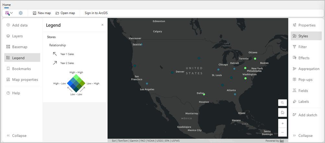The width and height of the screenshot is (325, 143).
Task: Sign in to ArcGIS
Action: point(96,13)
